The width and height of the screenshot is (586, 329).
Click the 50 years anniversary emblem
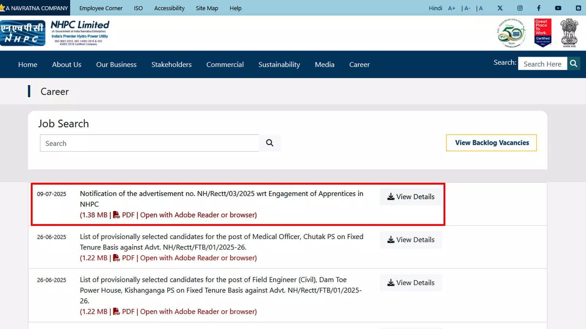point(511,33)
